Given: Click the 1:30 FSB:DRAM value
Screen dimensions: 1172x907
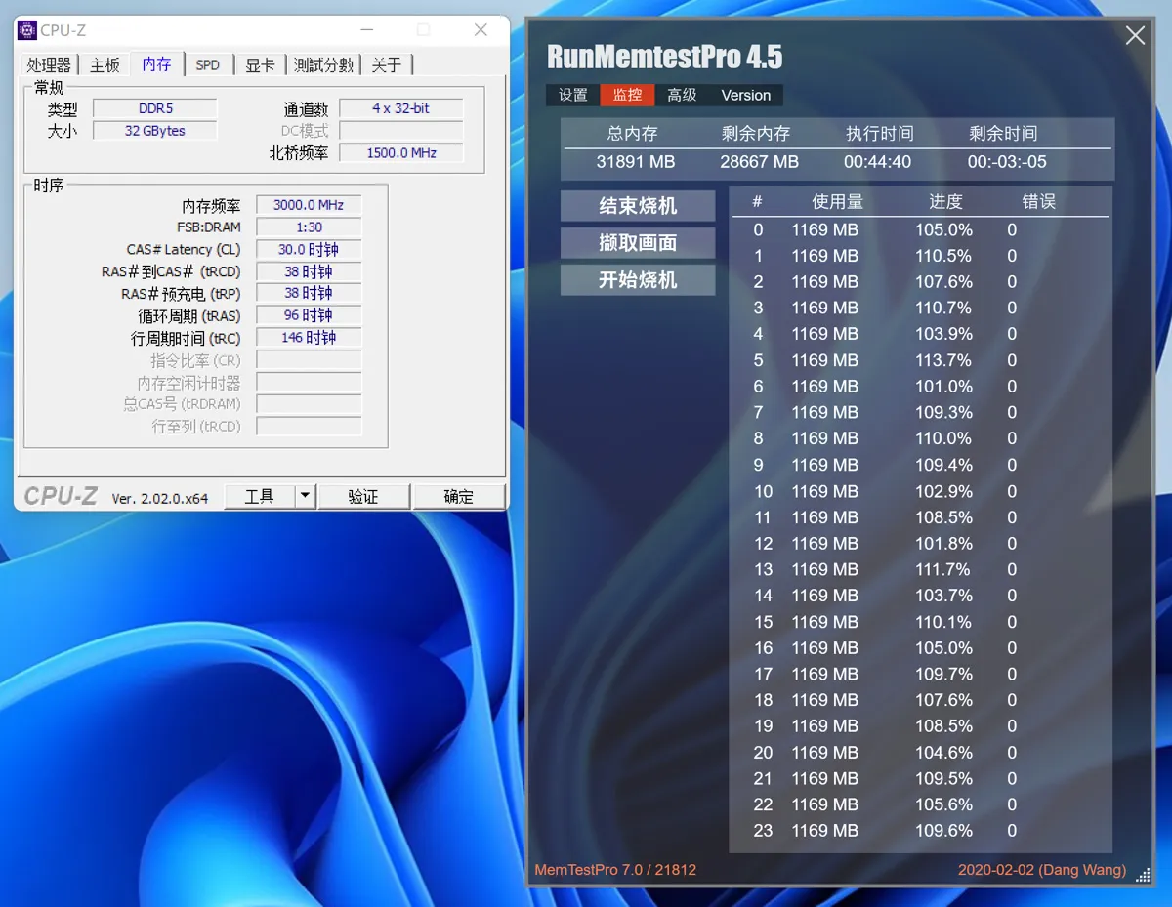Looking at the screenshot, I should point(309,227).
